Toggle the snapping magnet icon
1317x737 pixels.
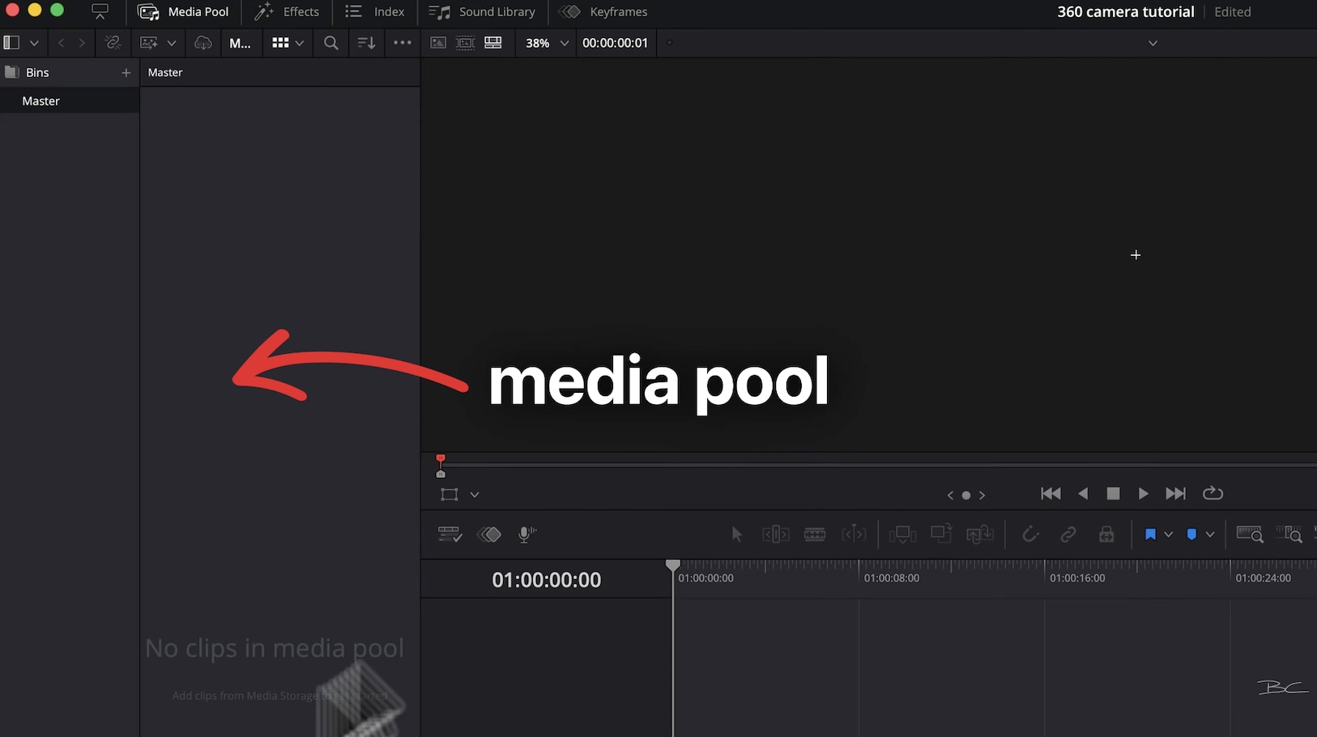[x=1030, y=535]
